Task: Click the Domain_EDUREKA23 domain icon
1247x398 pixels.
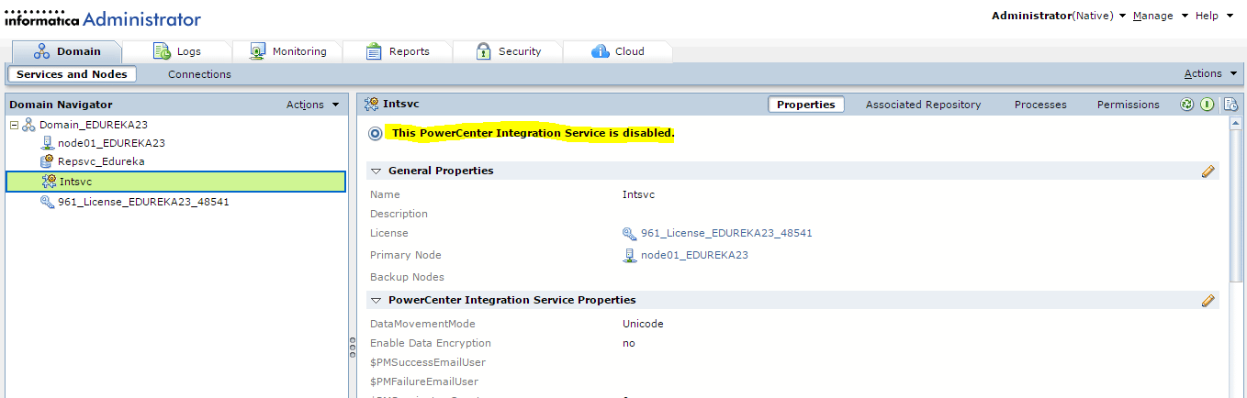Action: click(28, 125)
